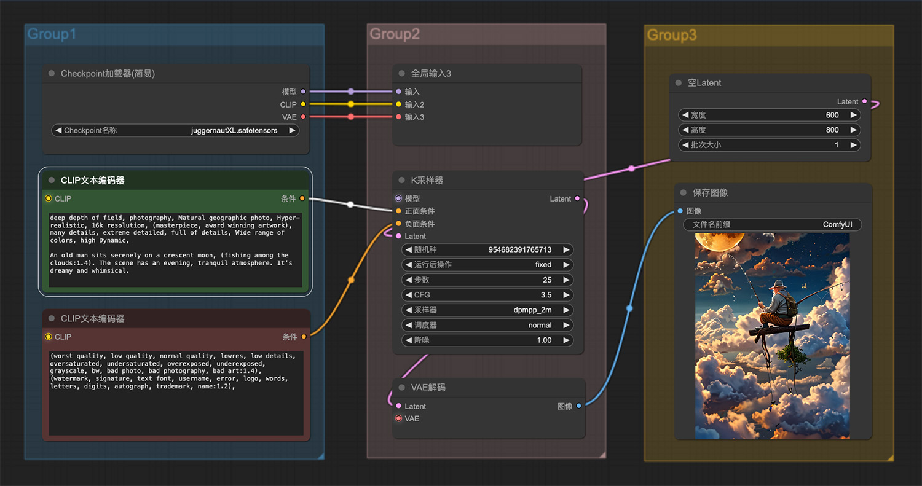
Task: Switch to next checkpoint with right arrow
Action: click(293, 130)
